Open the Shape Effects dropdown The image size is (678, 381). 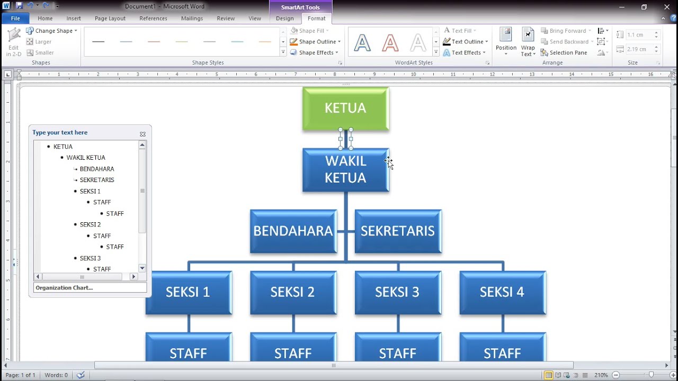314,52
